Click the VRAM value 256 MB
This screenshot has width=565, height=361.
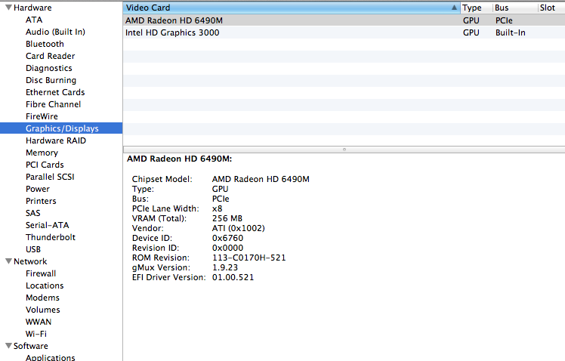(227, 218)
